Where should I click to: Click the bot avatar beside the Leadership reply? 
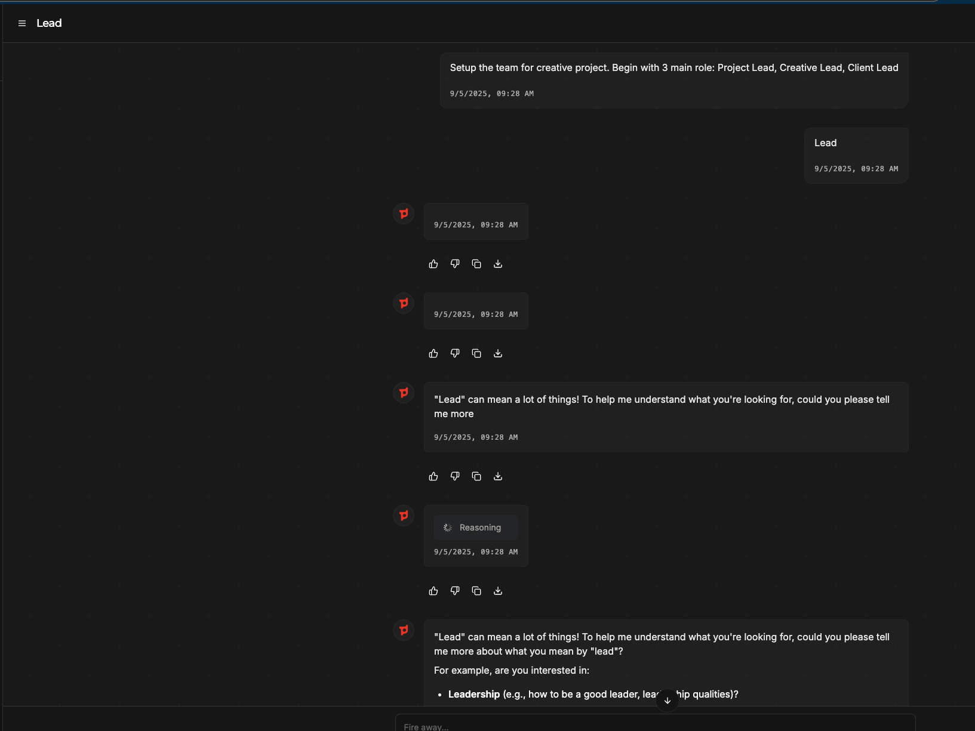pyautogui.click(x=404, y=630)
